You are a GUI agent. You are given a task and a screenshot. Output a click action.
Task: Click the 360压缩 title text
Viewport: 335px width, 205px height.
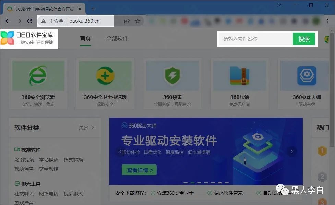239,97
